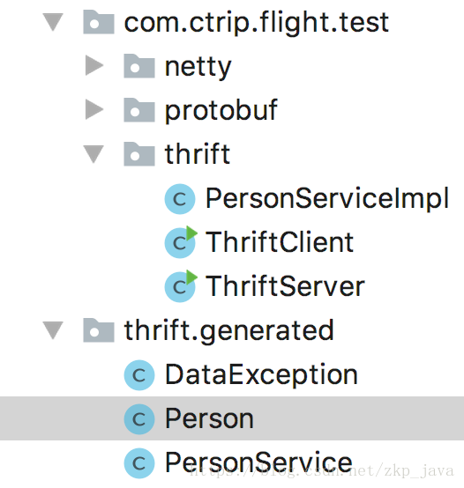Click the DataException class icon

click(139, 375)
